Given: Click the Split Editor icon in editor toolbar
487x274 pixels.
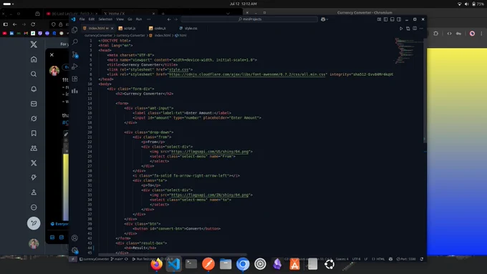Looking at the screenshot, I should click(x=415, y=28).
